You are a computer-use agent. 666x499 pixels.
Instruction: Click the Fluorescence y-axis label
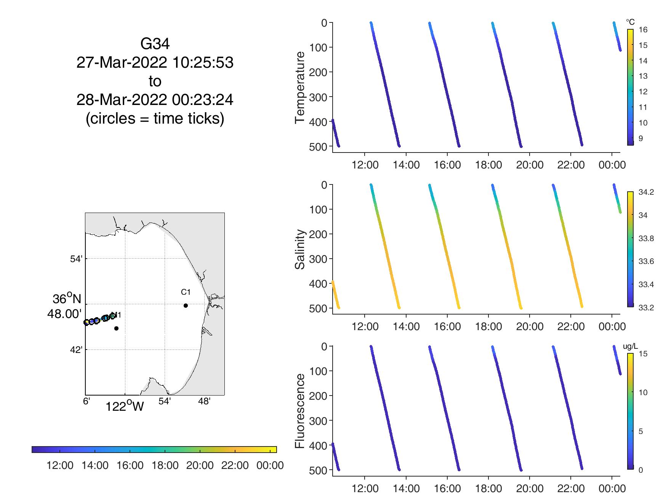click(300, 411)
